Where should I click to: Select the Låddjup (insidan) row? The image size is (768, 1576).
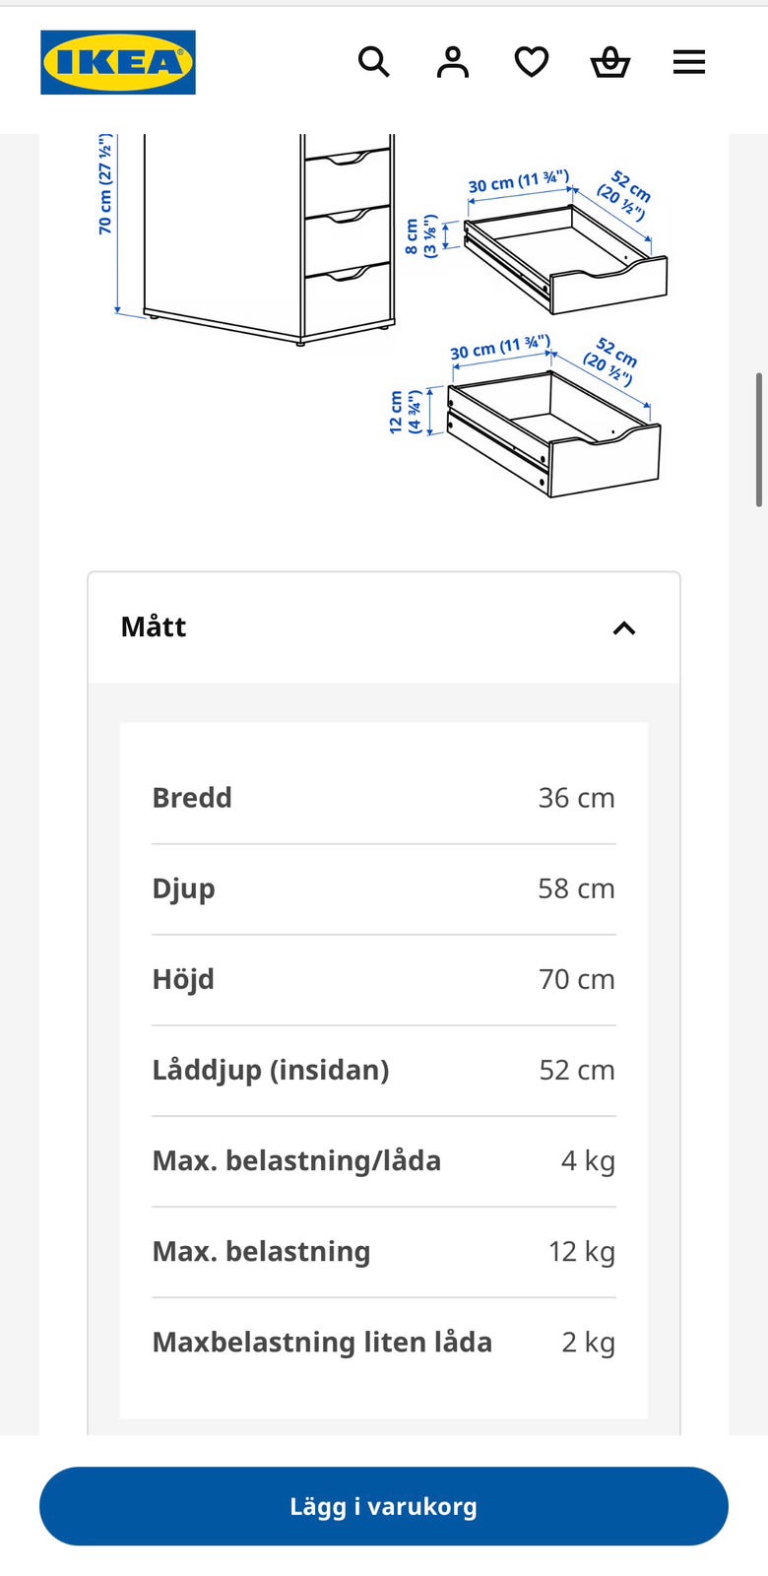[x=384, y=1070]
